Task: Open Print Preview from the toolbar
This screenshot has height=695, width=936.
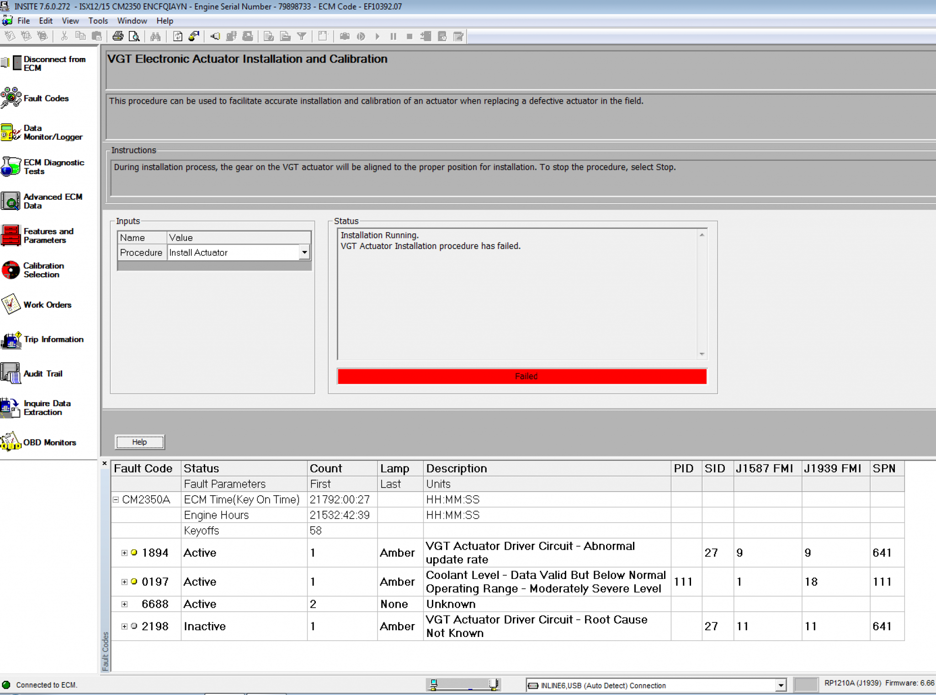Action: click(x=134, y=36)
